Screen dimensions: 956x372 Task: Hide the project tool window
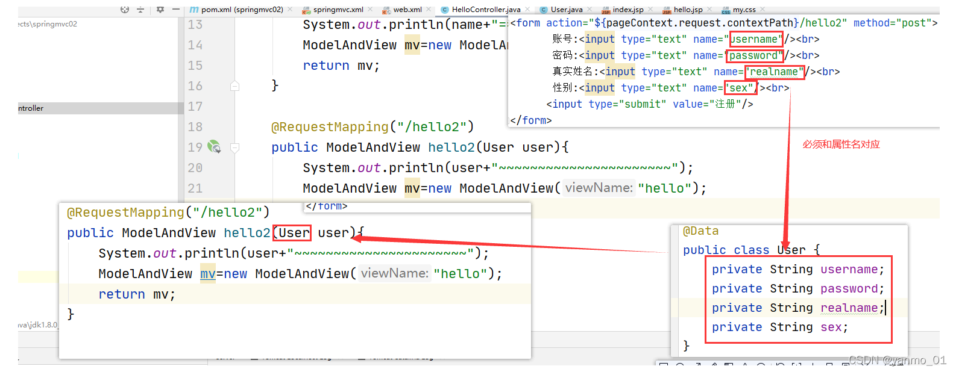(176, 9)
